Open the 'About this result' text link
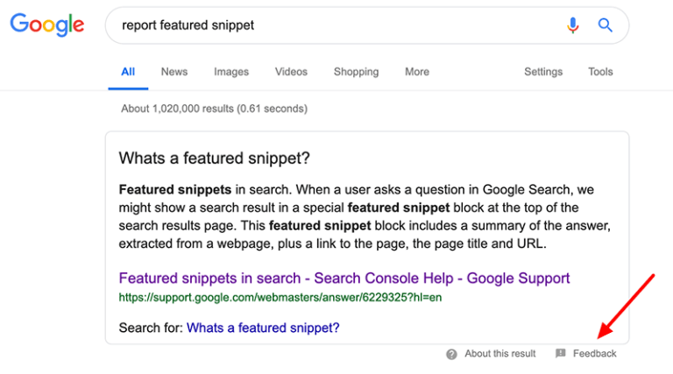The width and height of the screenshot is (673, 374). pyautogui.click(x=499, y=354)
